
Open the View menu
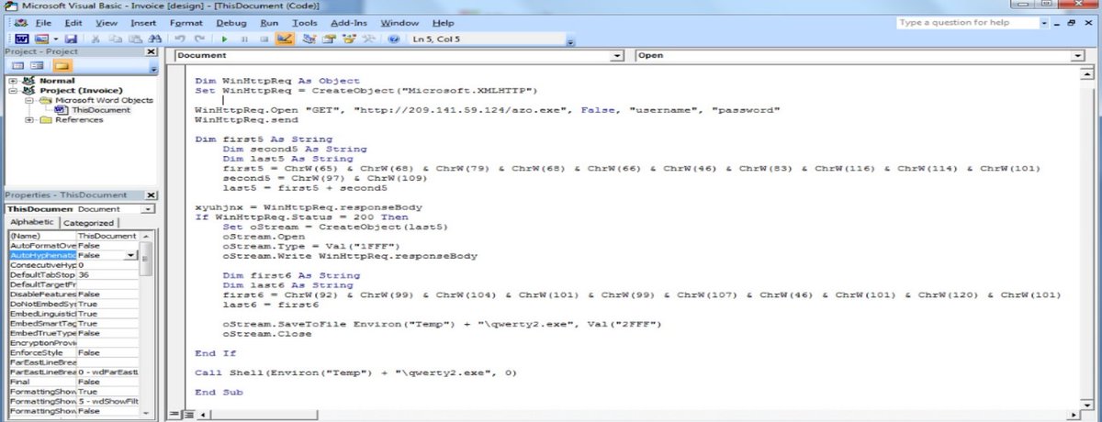[x=106, y=22]
